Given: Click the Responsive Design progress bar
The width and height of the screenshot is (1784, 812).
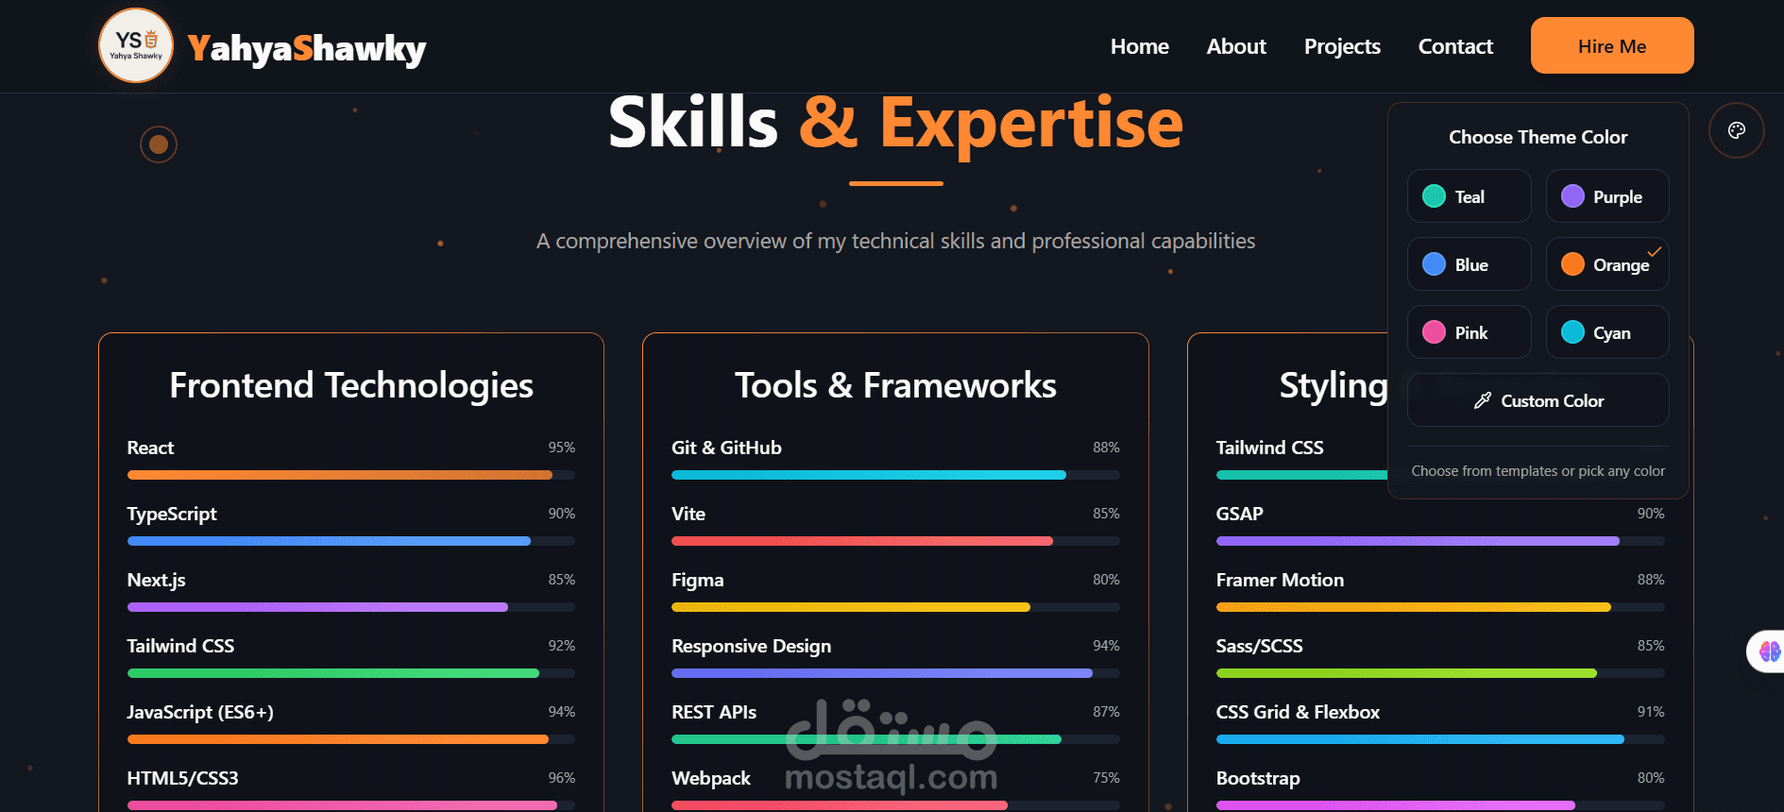Looking at the screenshot, I should (x=895, y=673).
